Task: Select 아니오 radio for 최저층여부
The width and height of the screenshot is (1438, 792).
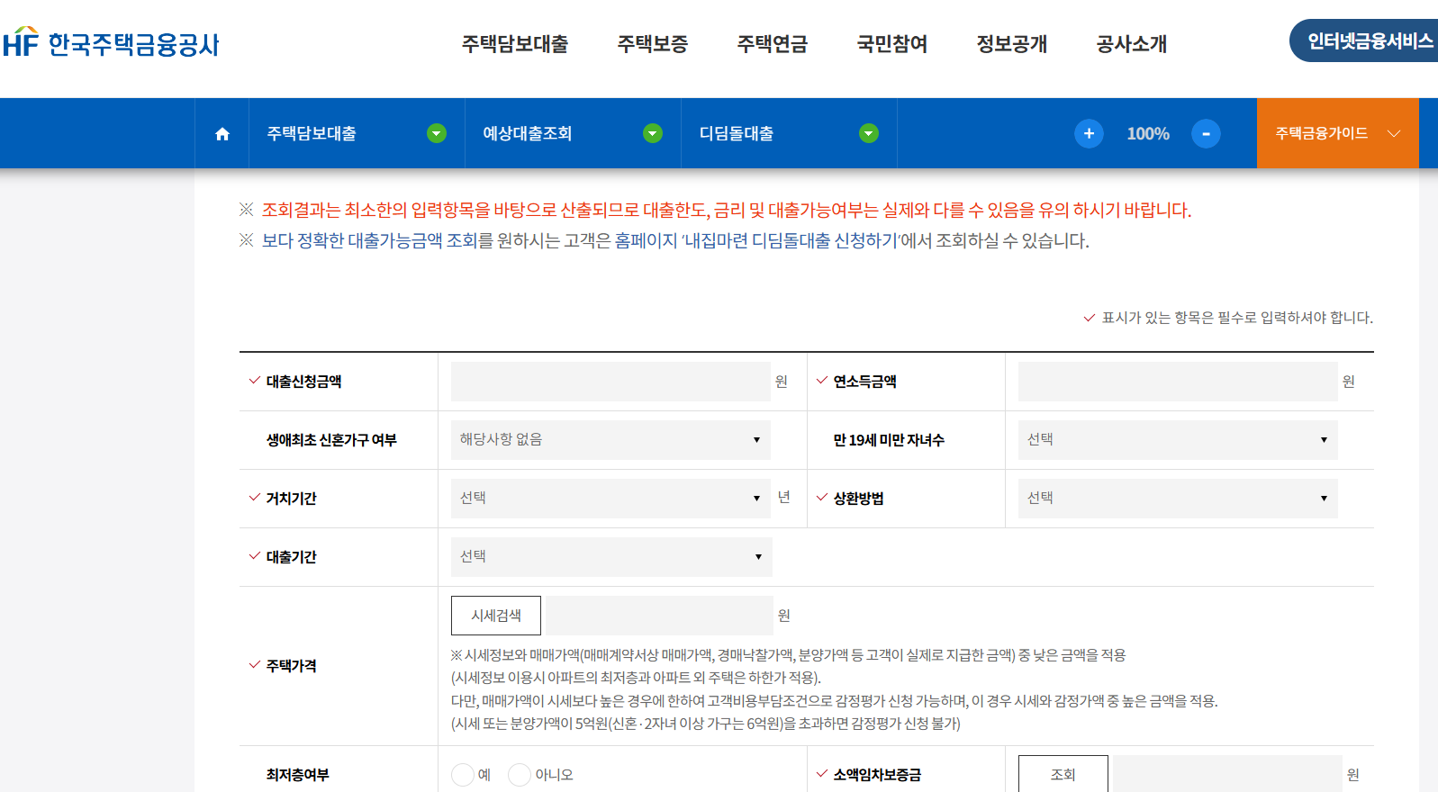Action: [520, 775]
